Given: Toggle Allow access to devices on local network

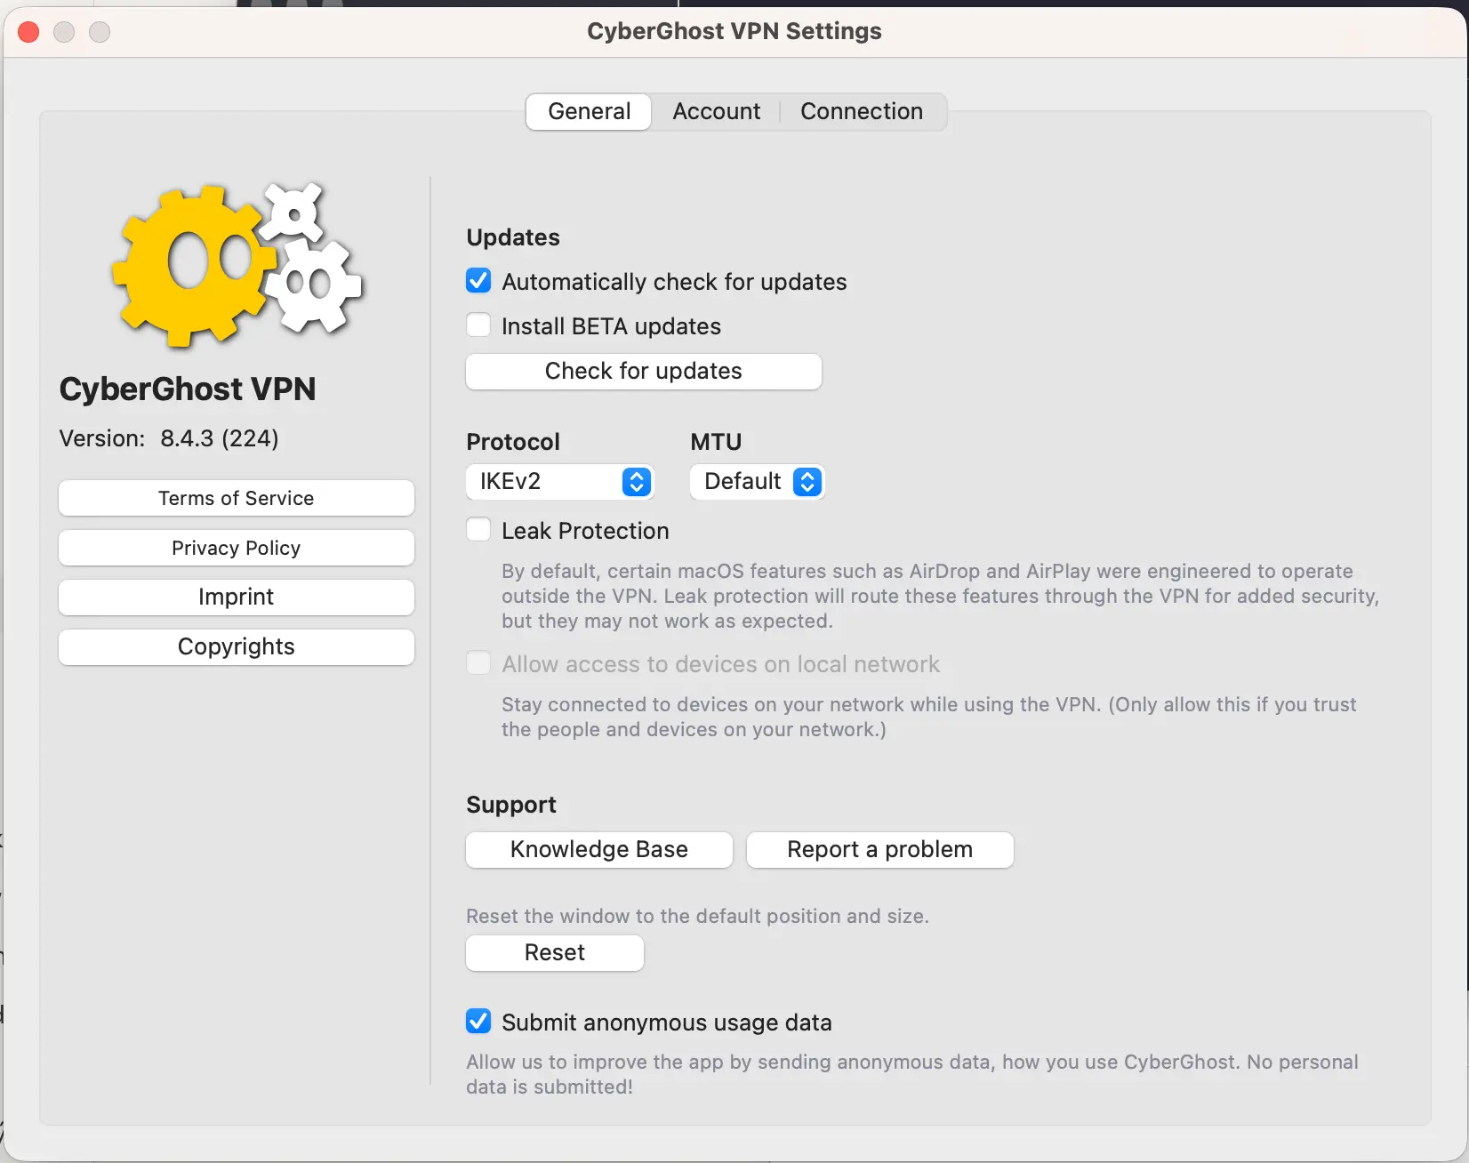Looking at the screenshot, I should coord(478,662).
